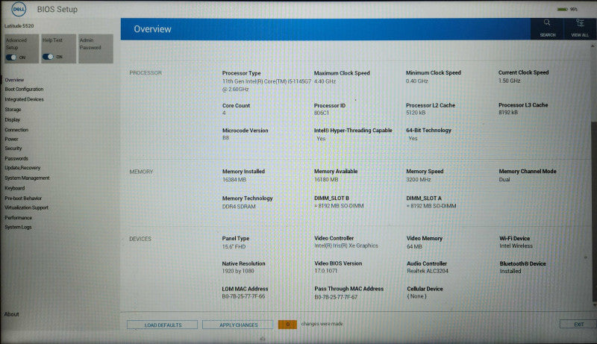Click the 0.40 GHz minimum clock value

tap(417, 81)
